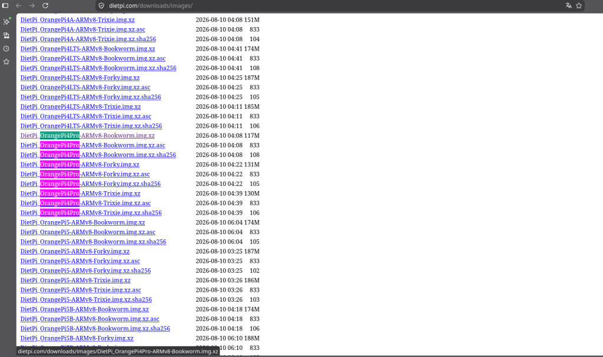Open DietPi_OrangePi4LTS-ARMv8-Bookworm.img.xz.sha256 link
Screen dimensions: 603x357
coord(98,68)
